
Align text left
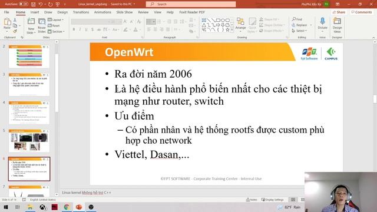(149, 29)
